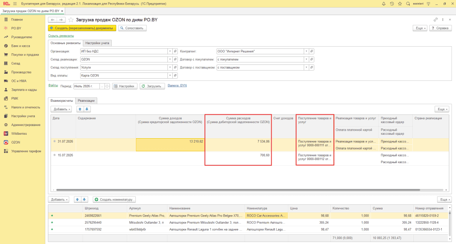Screen dimensions: 456x244
Task: Navigate forward with right arrow button
Action: (x=61, y=20)
